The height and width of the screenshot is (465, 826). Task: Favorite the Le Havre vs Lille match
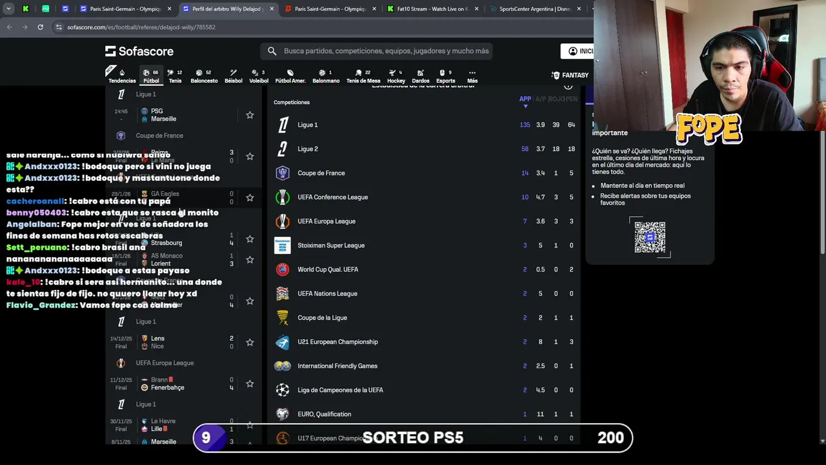[250, 425]
